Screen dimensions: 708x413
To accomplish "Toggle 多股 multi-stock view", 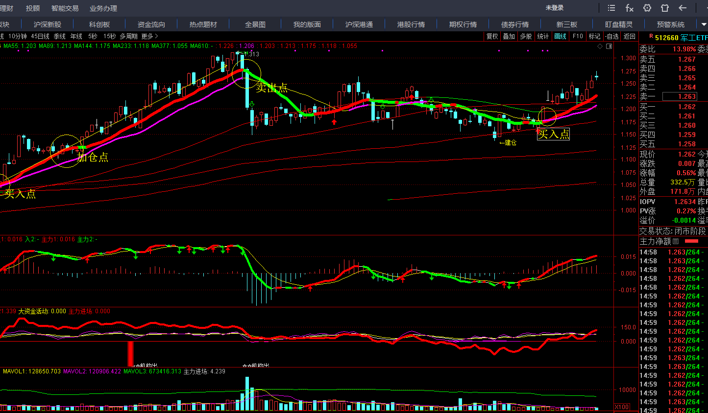I will click(x=526, y=36).
